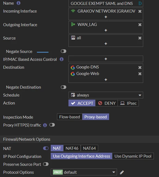Image resolution: width=159 pixels, height=177 pixels.
Task: Toggle Preserve Source Port switch
Action: (x=46, y=164)
